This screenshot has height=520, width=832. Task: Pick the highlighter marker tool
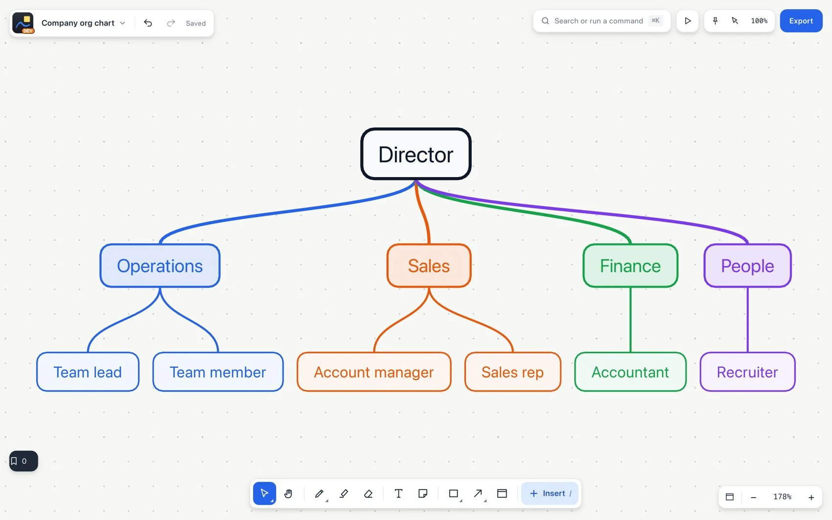[344, 493]
